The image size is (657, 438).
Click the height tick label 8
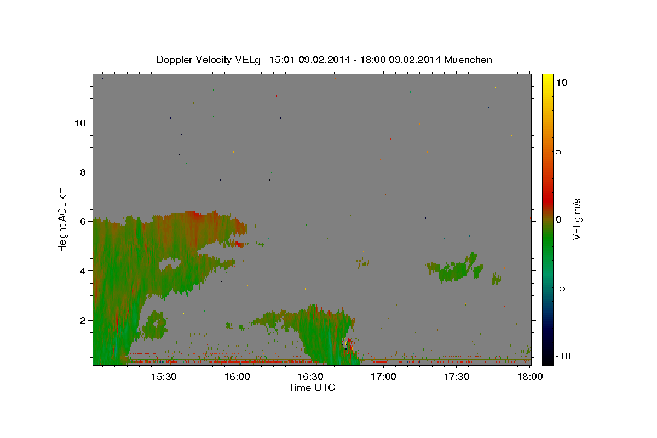83,172
